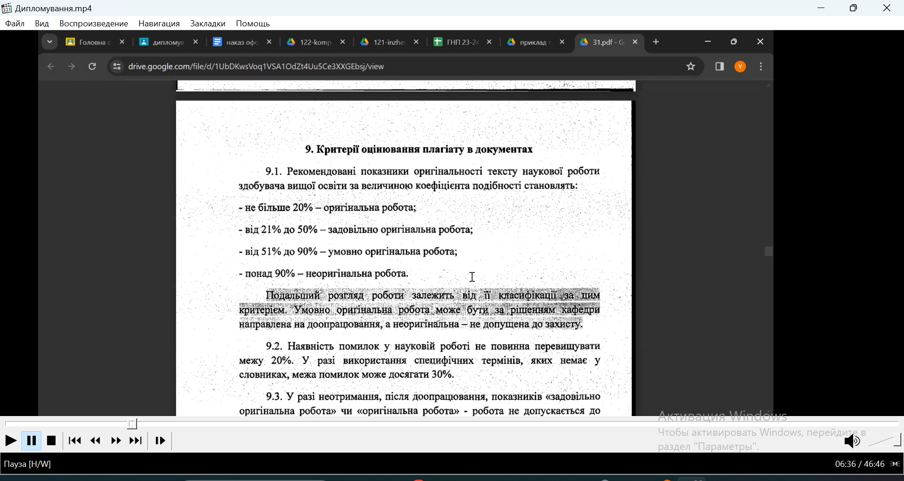The height and width of the screenshot is (481, 904).
Task: Skip to the previous file
Action: coord(74,441)
